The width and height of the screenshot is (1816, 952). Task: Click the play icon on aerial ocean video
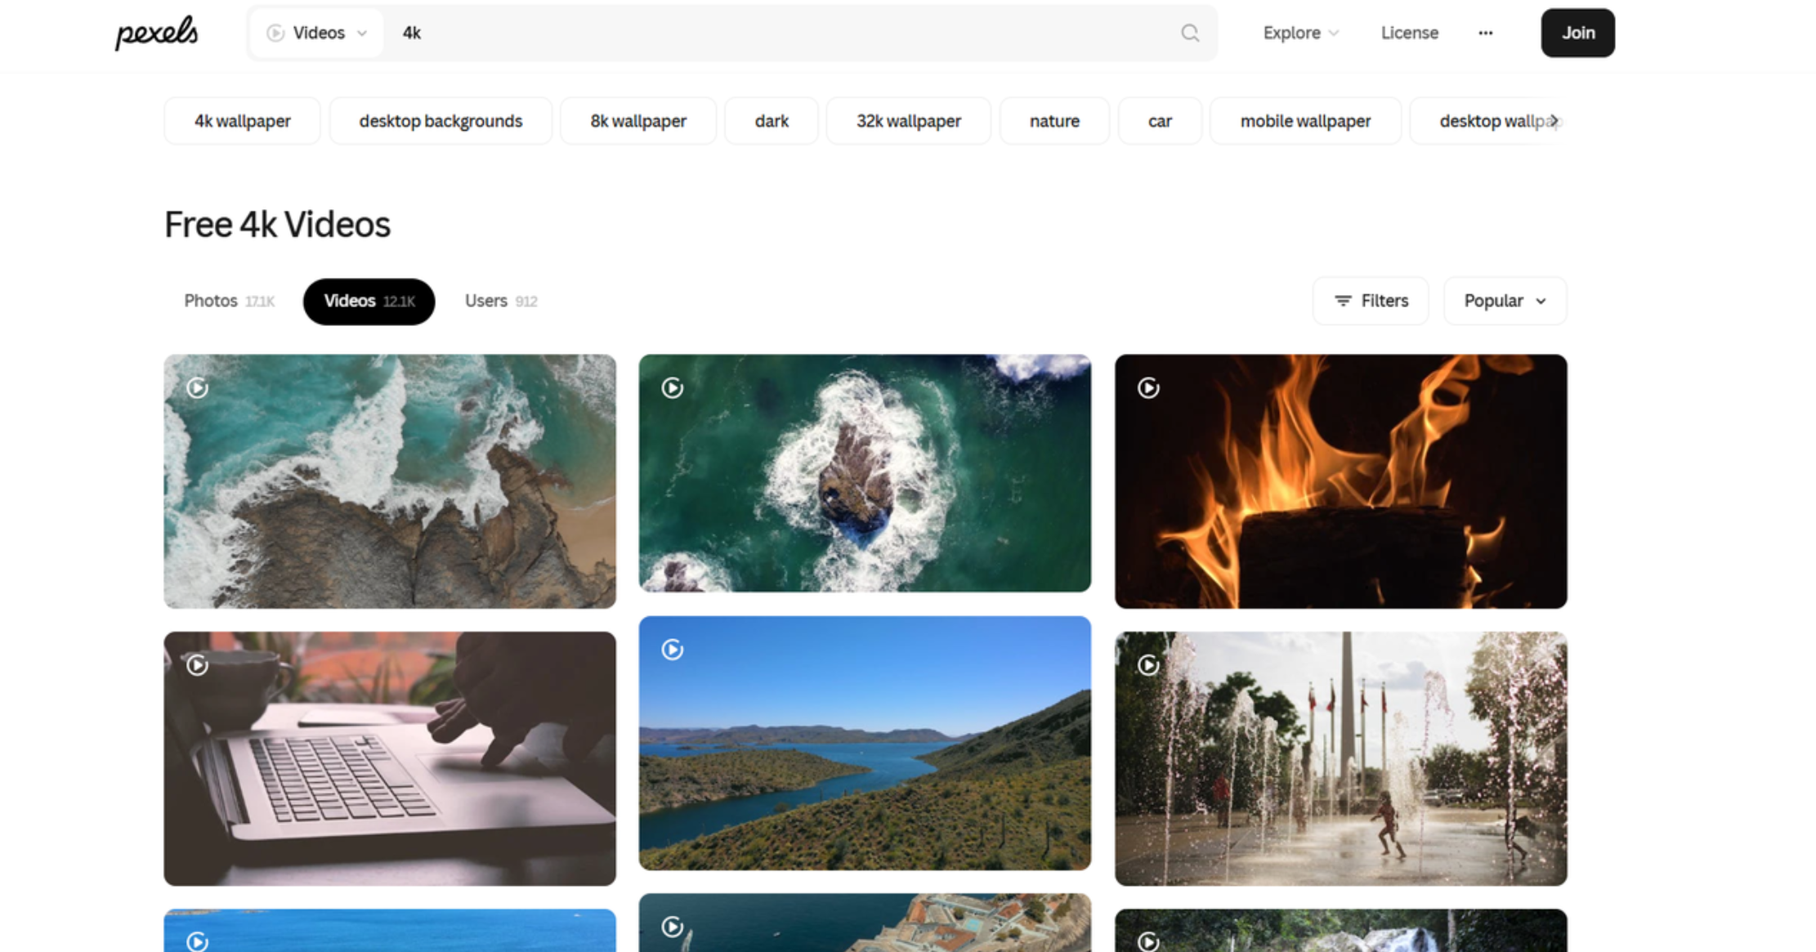tap(197, 387)
